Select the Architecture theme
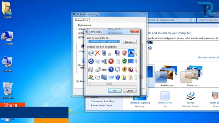 167,76
